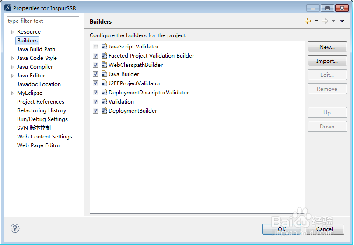The image size is (354, 245).
Task: Click the Remove button
Action: 327,89
